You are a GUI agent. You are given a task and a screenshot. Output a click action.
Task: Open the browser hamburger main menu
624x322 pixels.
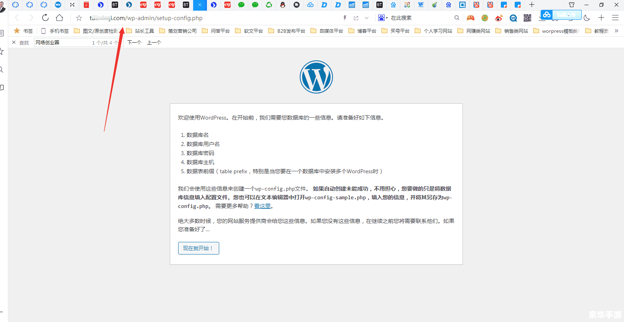pyautogui.click(x=615, y=18)
